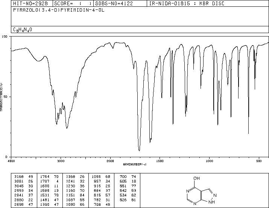
Task: Click the 1000 wavenumber axis tick label
Action: tap(209, 161)
